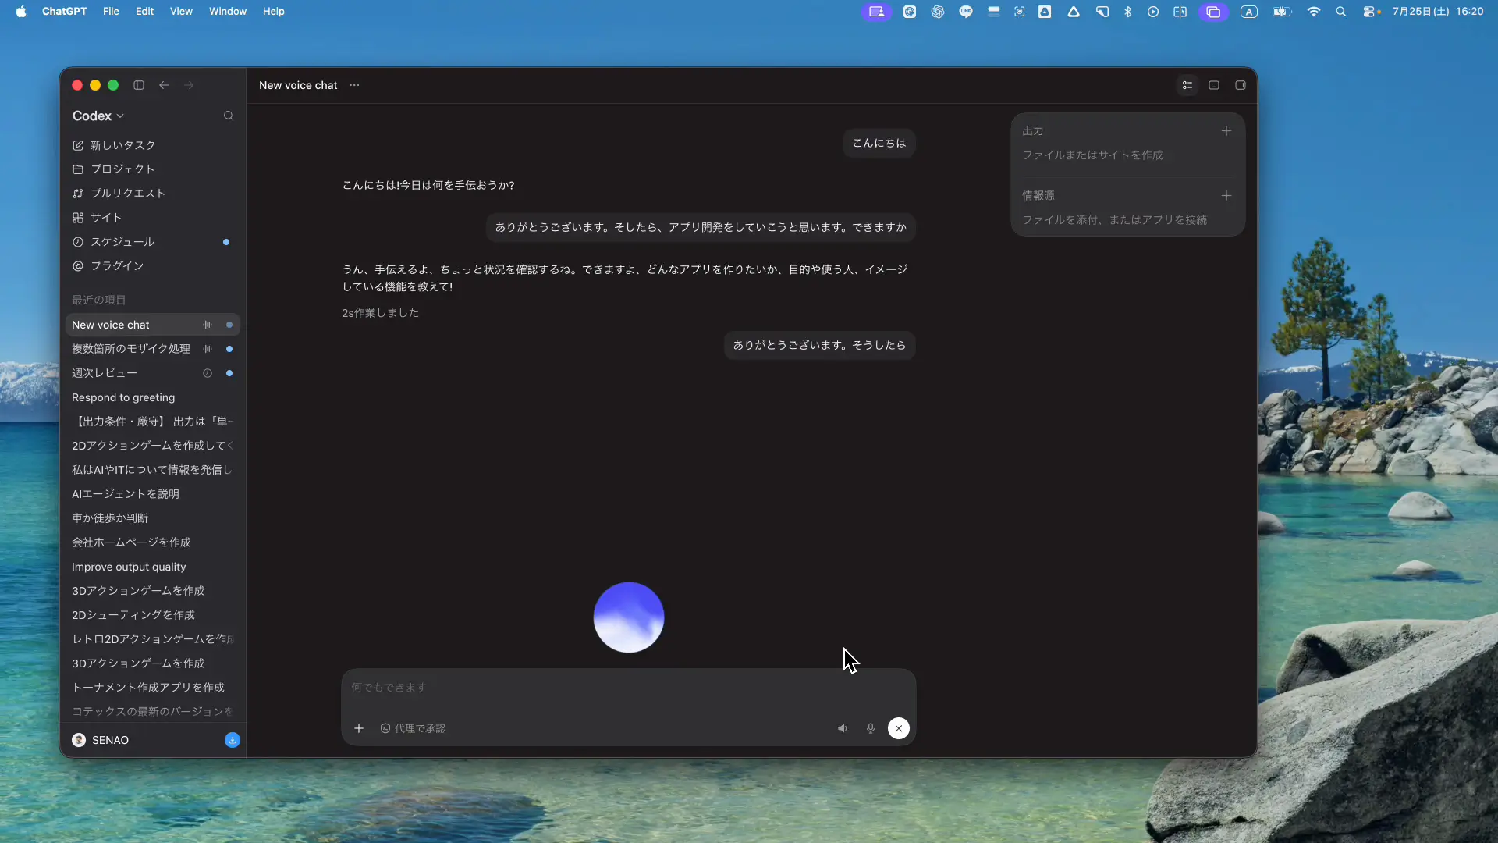
Task: Open プルリクエスト section
Action: (153, 194)
